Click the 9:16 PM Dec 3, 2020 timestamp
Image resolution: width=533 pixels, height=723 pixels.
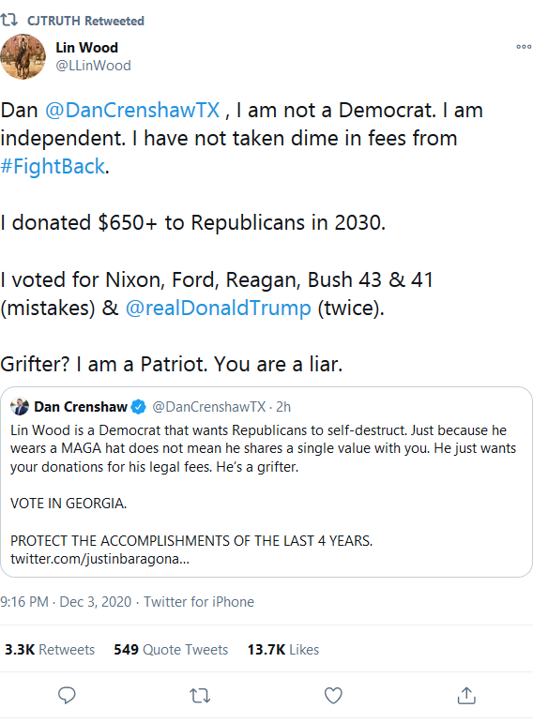66,602
